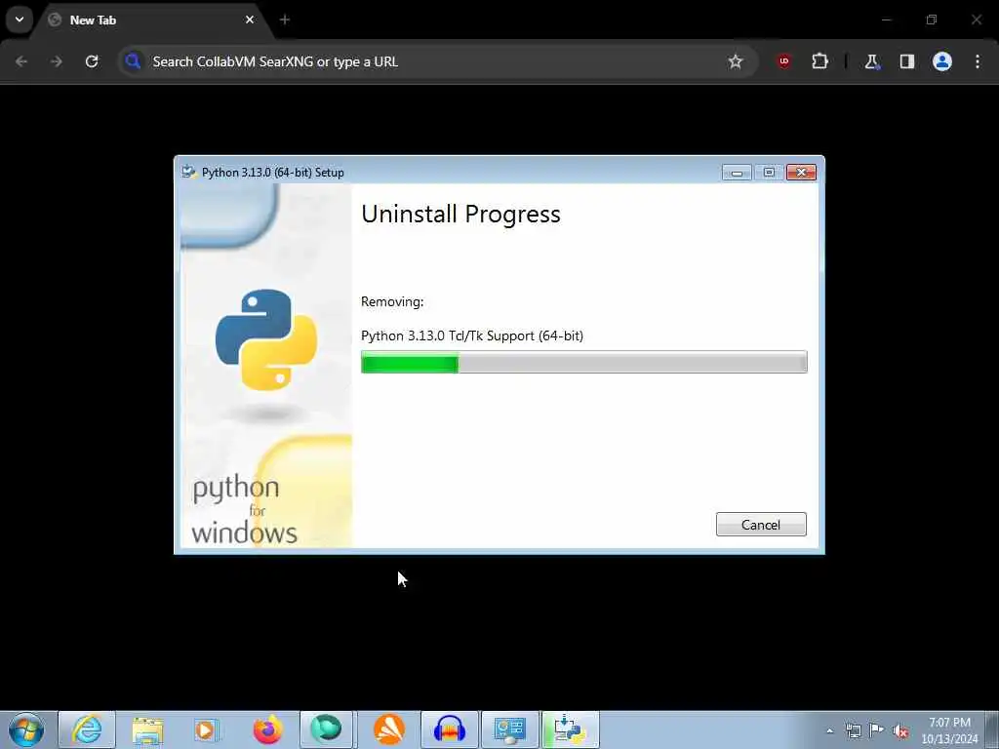The image size is (999, 749).
Task: Open the Chrome Labs flask icon
Action: 871,61
